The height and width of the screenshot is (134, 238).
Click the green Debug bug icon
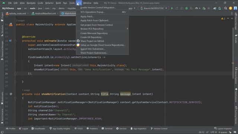[186, 8]
